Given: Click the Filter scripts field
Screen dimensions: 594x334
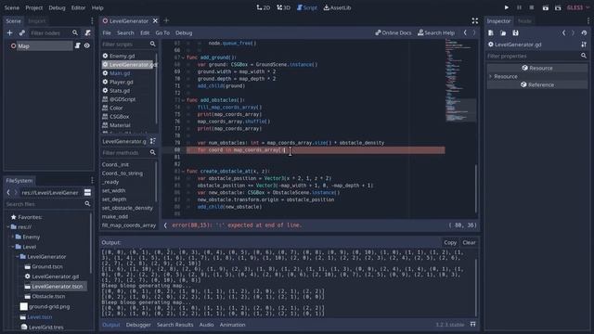Looking at the screenshot, I should click(129, 45).
